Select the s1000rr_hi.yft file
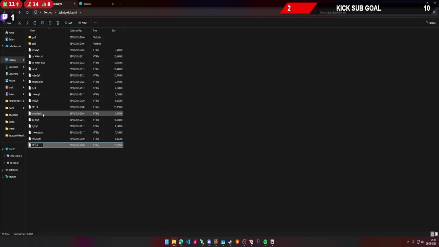The image size is (439, 247). click(75, 133)
